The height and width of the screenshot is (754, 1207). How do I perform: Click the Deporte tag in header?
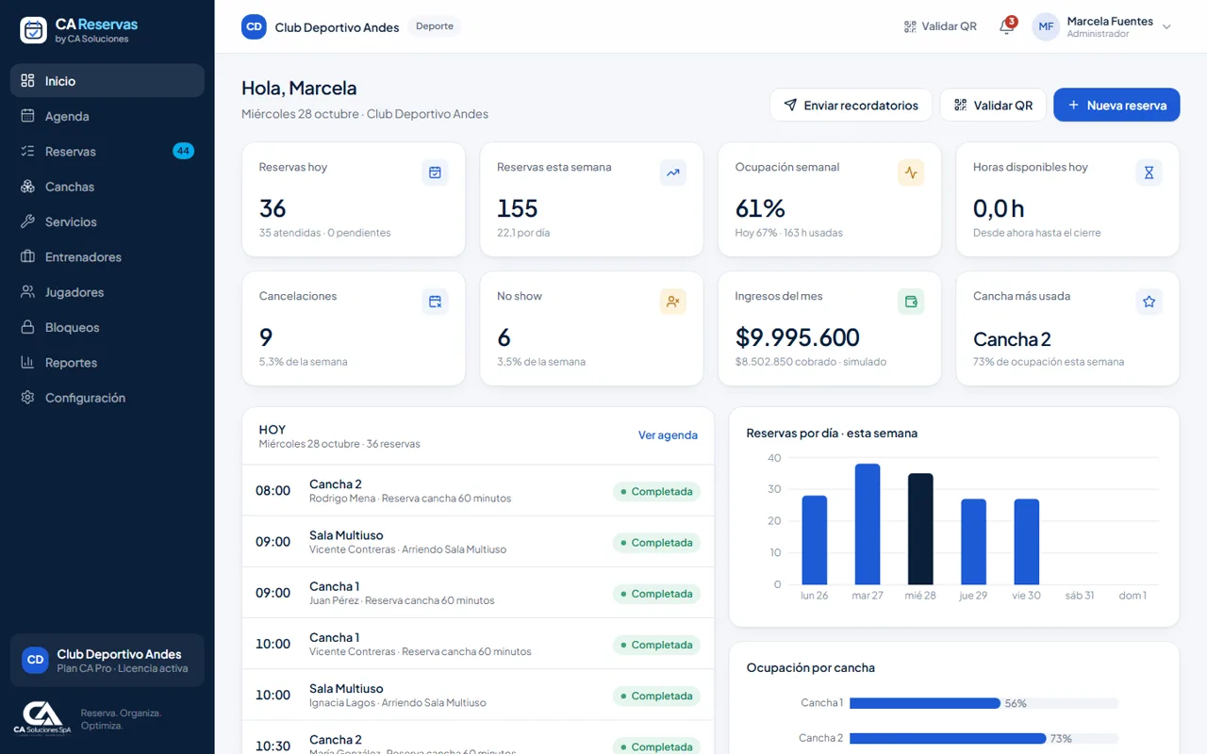tap(435, 26)
